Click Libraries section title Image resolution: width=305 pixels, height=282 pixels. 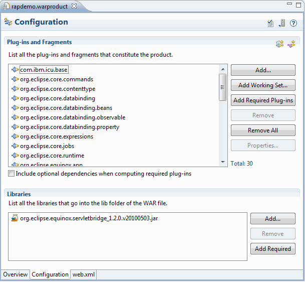click(x=19, y=194)
